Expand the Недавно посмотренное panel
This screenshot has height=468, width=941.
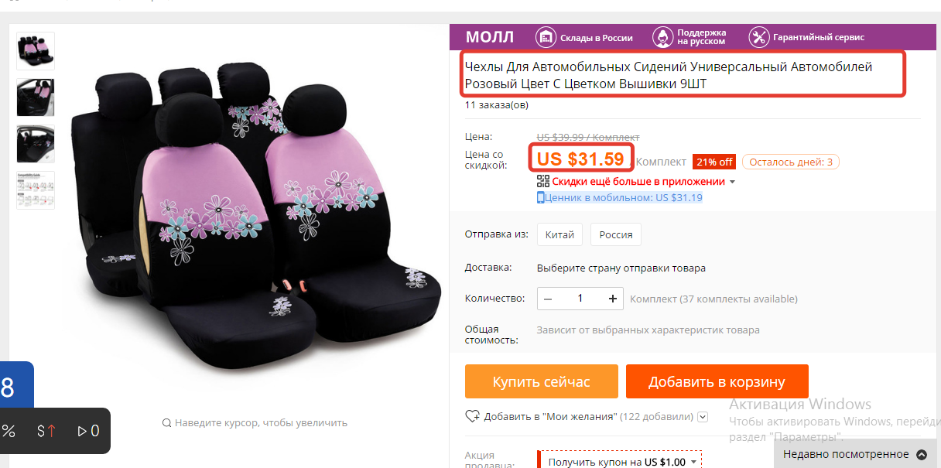pos(921,455)
